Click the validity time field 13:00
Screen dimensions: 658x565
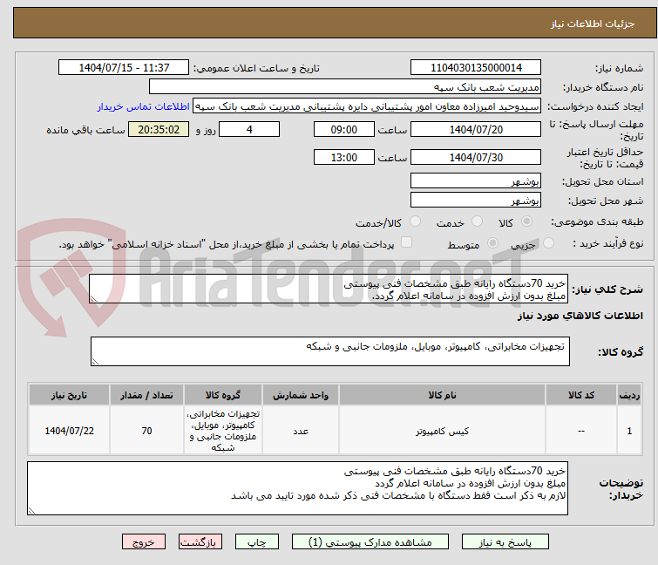click(x=343, y=158)
